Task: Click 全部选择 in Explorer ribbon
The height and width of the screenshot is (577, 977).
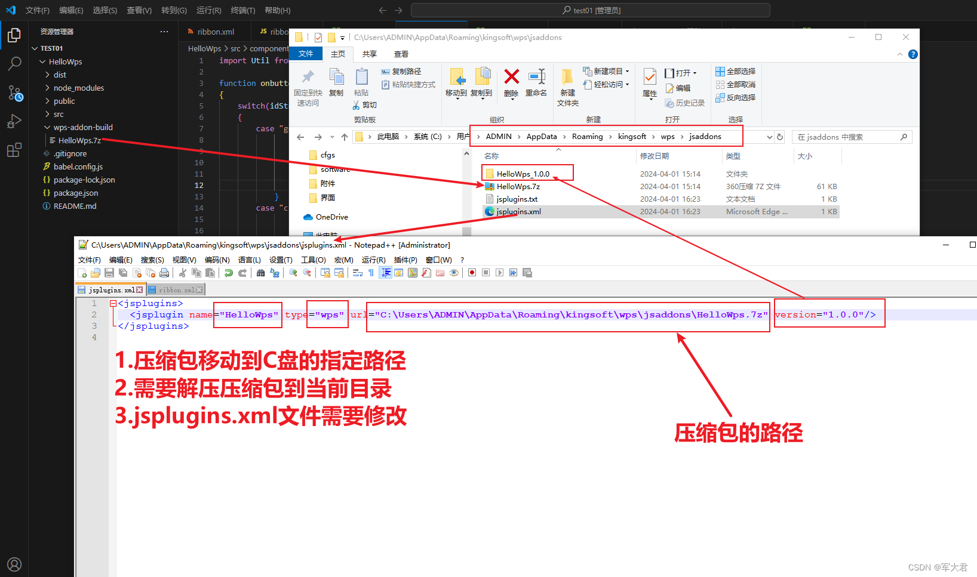Action: coord(736,71)
